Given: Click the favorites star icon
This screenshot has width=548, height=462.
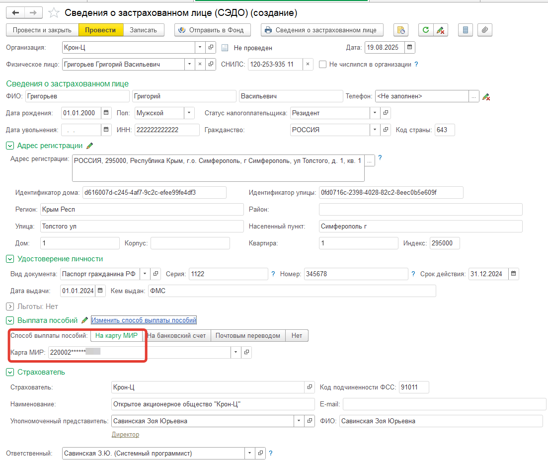Looking at the screenshot, I should [x=55, y=12].
